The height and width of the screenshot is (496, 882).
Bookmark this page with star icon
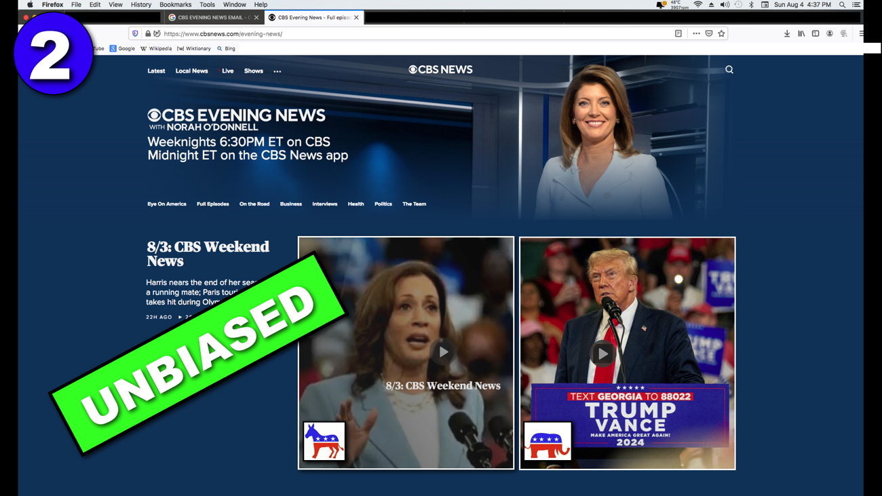pos(721,33)
